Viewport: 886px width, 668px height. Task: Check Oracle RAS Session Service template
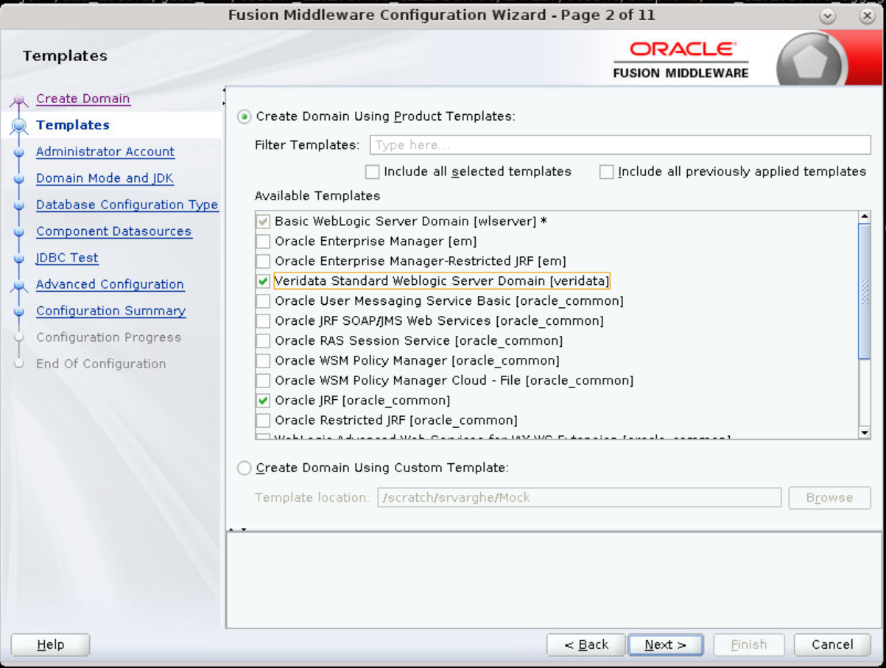click(x=263, y=340)
